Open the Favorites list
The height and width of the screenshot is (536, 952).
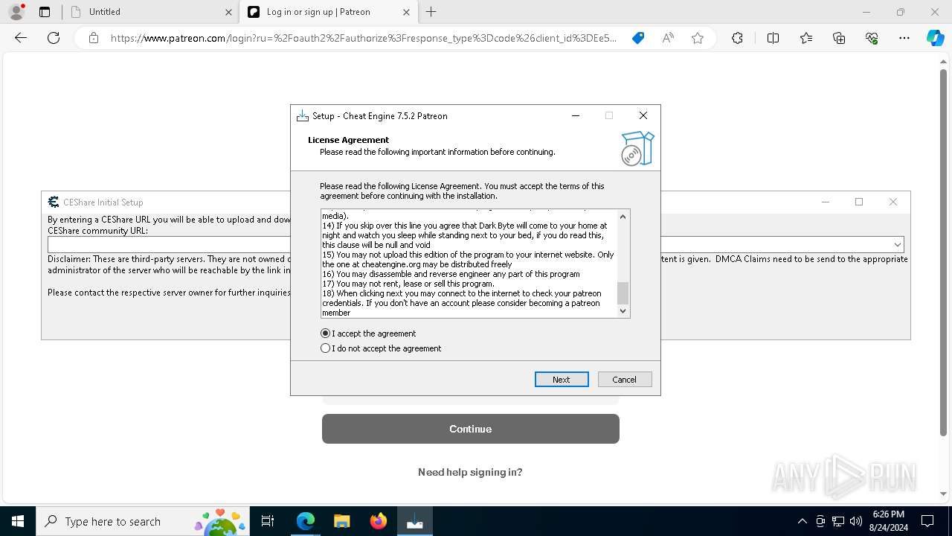click(x=806, y=38)
